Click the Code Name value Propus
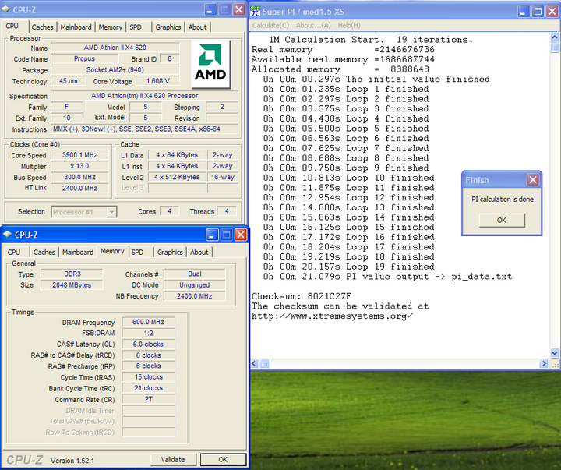The image size is (561, 470). click(84, 58)
